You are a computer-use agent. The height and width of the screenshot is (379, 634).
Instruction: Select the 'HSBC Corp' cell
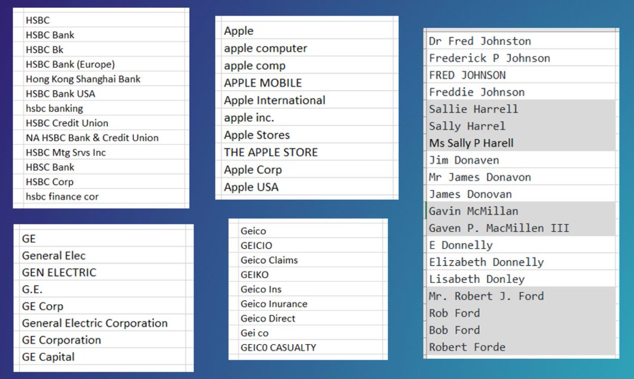click(103, 182)
